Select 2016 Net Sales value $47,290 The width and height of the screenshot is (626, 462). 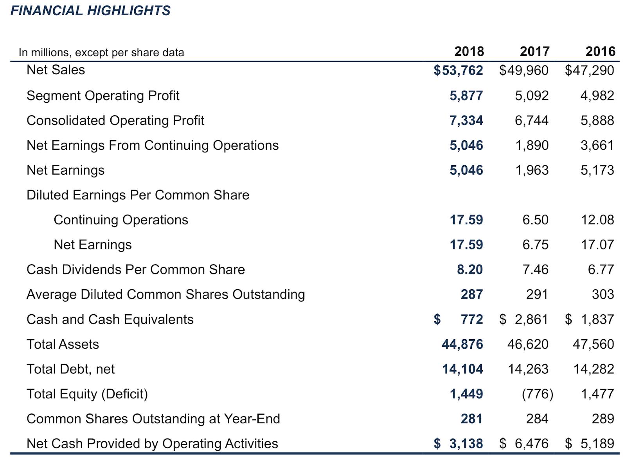click(x=590, y=70)
